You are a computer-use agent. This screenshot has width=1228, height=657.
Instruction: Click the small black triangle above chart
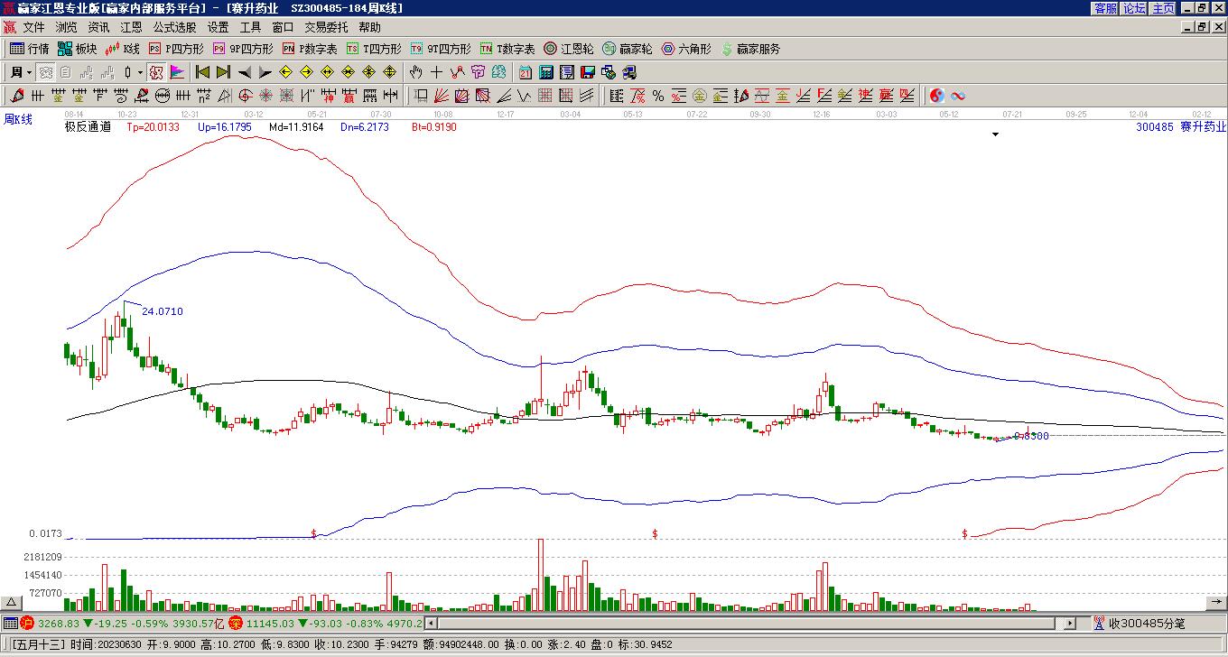[x=996, y=134]
